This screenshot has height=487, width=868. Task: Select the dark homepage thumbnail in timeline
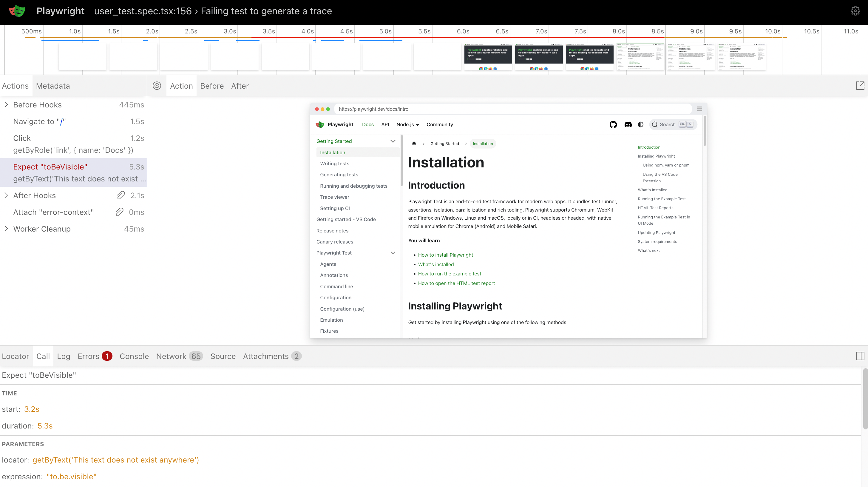click(x=488, y=57)
